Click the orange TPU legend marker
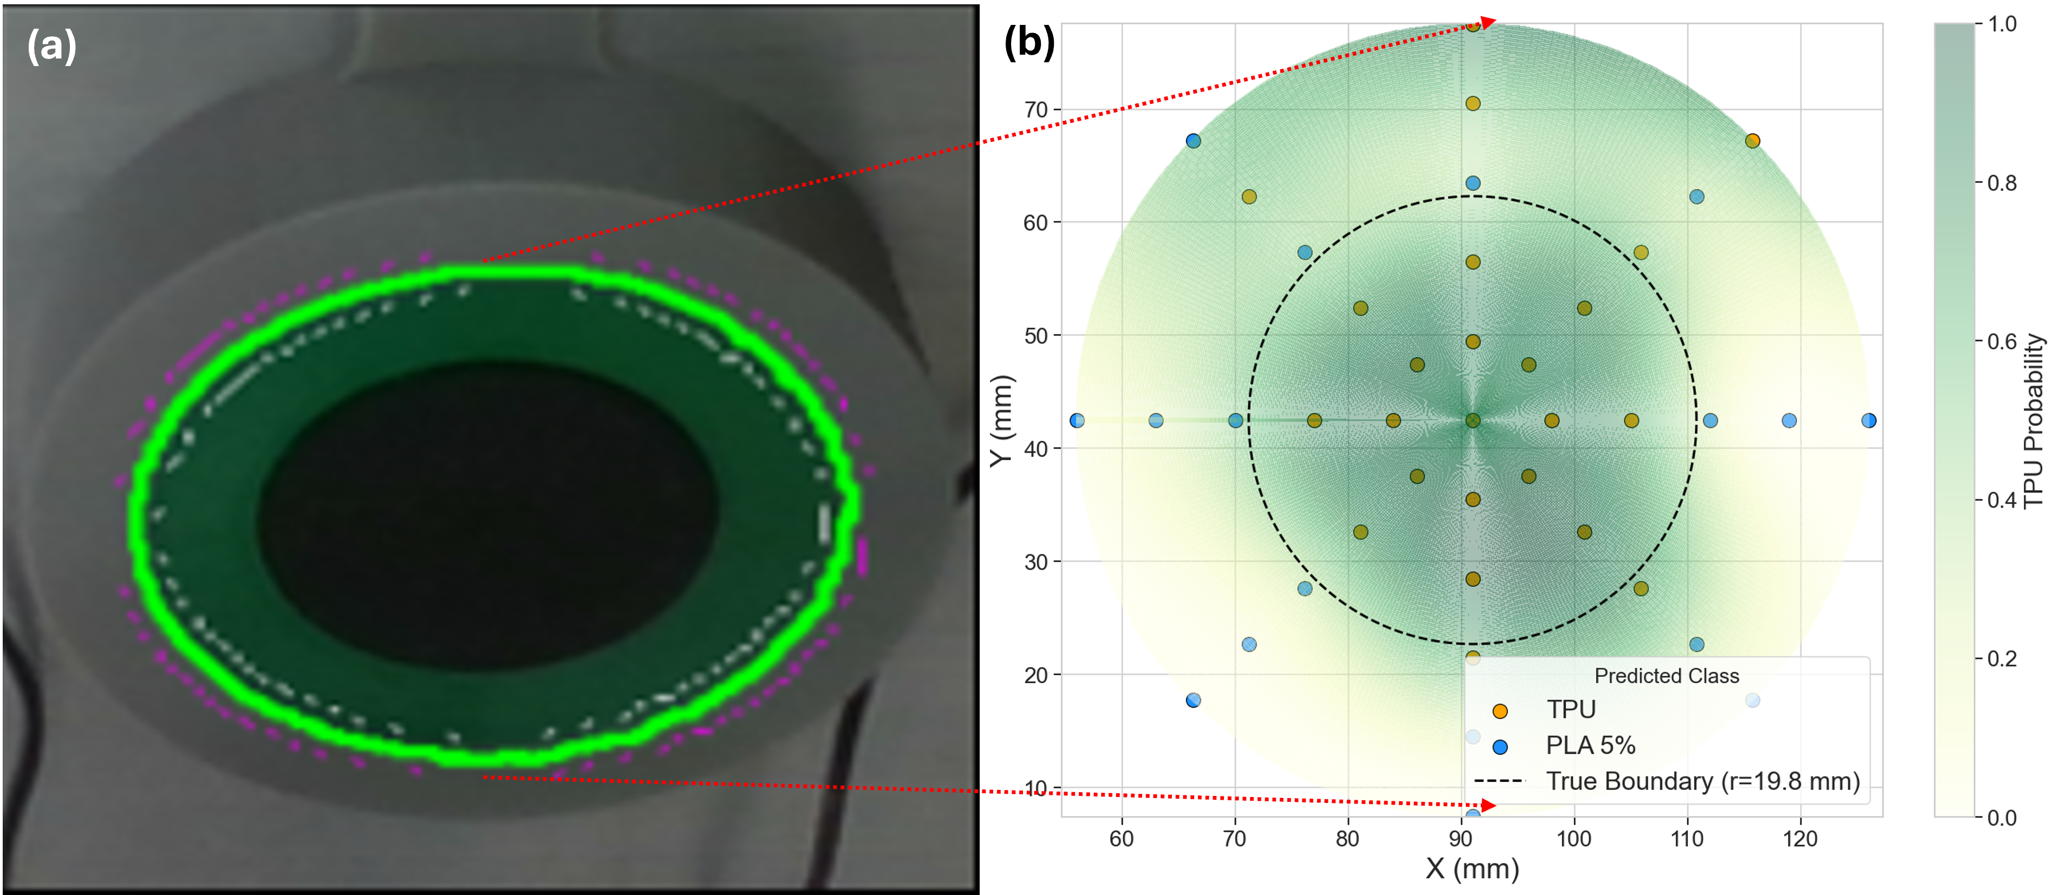 tap(1500, 711)
